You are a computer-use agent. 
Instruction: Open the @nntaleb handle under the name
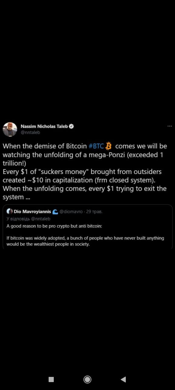click(30, 133)
